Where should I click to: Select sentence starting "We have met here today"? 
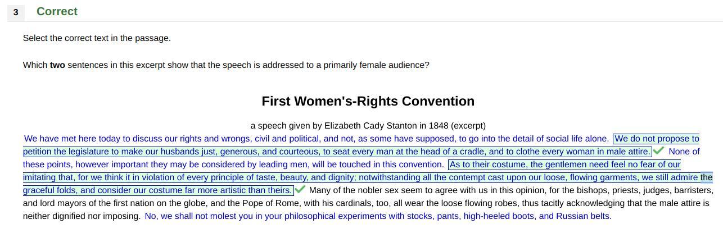tap(316, 139)
